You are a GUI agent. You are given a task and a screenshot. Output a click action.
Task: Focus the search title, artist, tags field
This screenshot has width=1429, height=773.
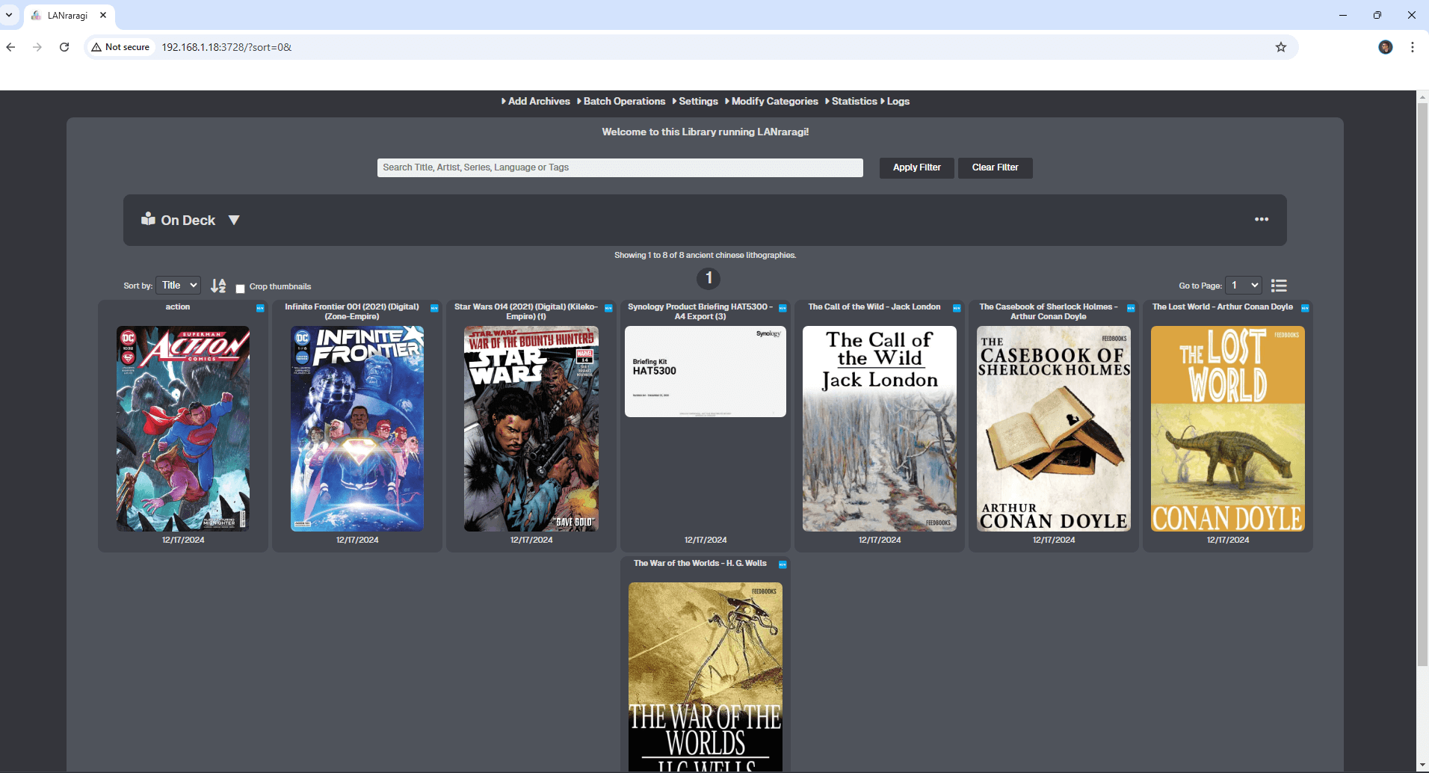620,167
